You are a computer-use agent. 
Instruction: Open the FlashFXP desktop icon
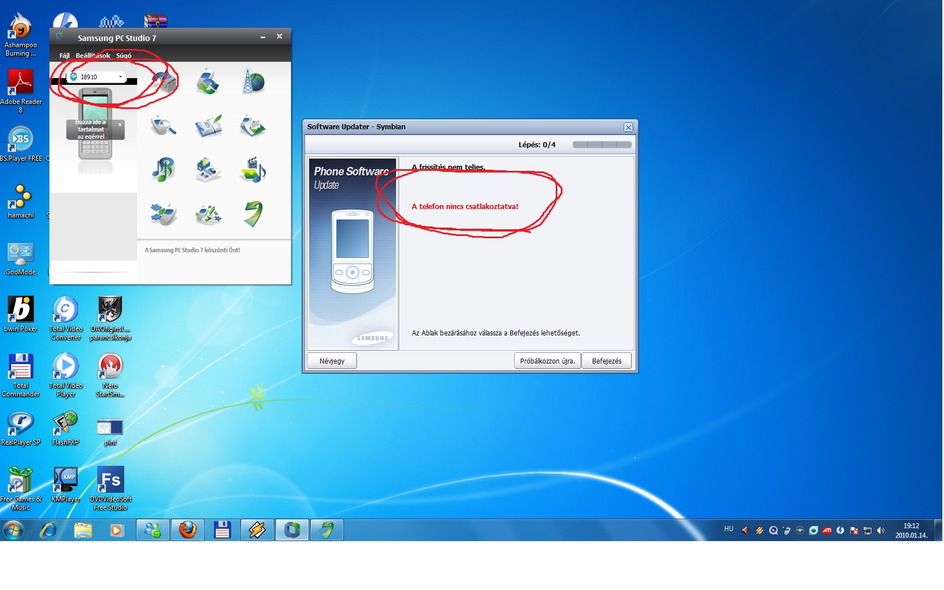(66, 428)
